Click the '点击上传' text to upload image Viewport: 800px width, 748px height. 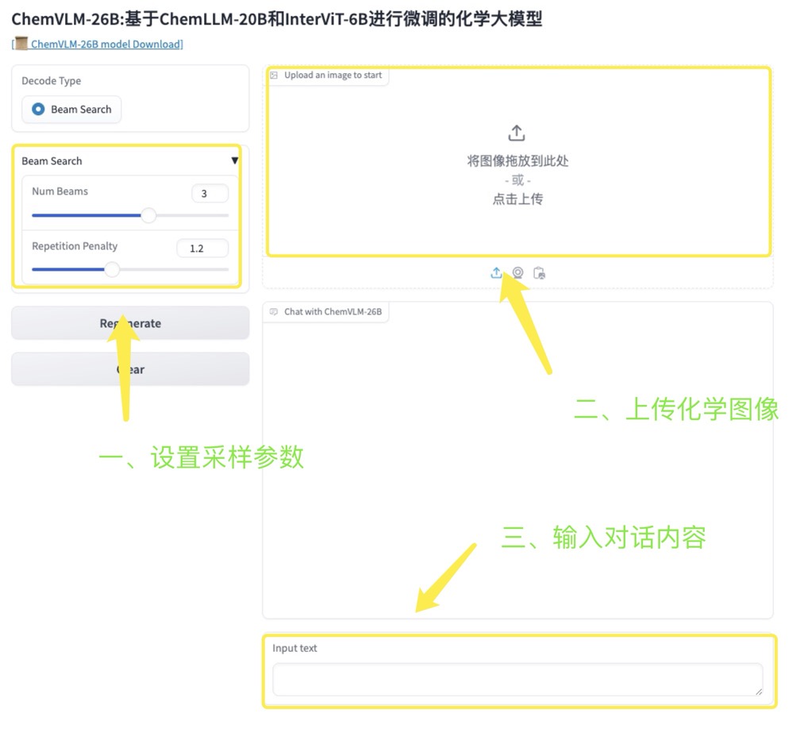517,199
